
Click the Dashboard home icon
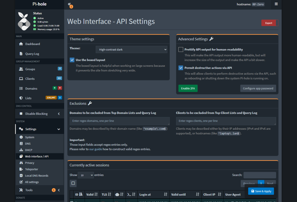pyautogui.click(x=21, y=44)
